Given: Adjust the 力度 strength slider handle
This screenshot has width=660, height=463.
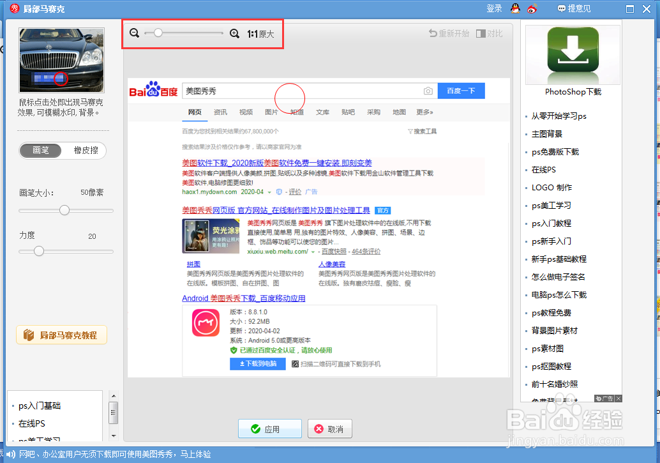Looking at the screenshot, I should (x=39, y=251).
